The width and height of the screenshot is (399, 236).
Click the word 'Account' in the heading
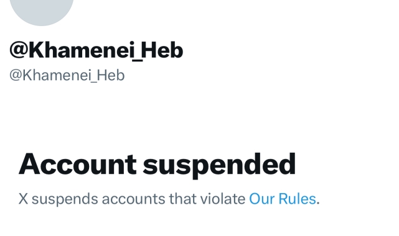[78, 164]
